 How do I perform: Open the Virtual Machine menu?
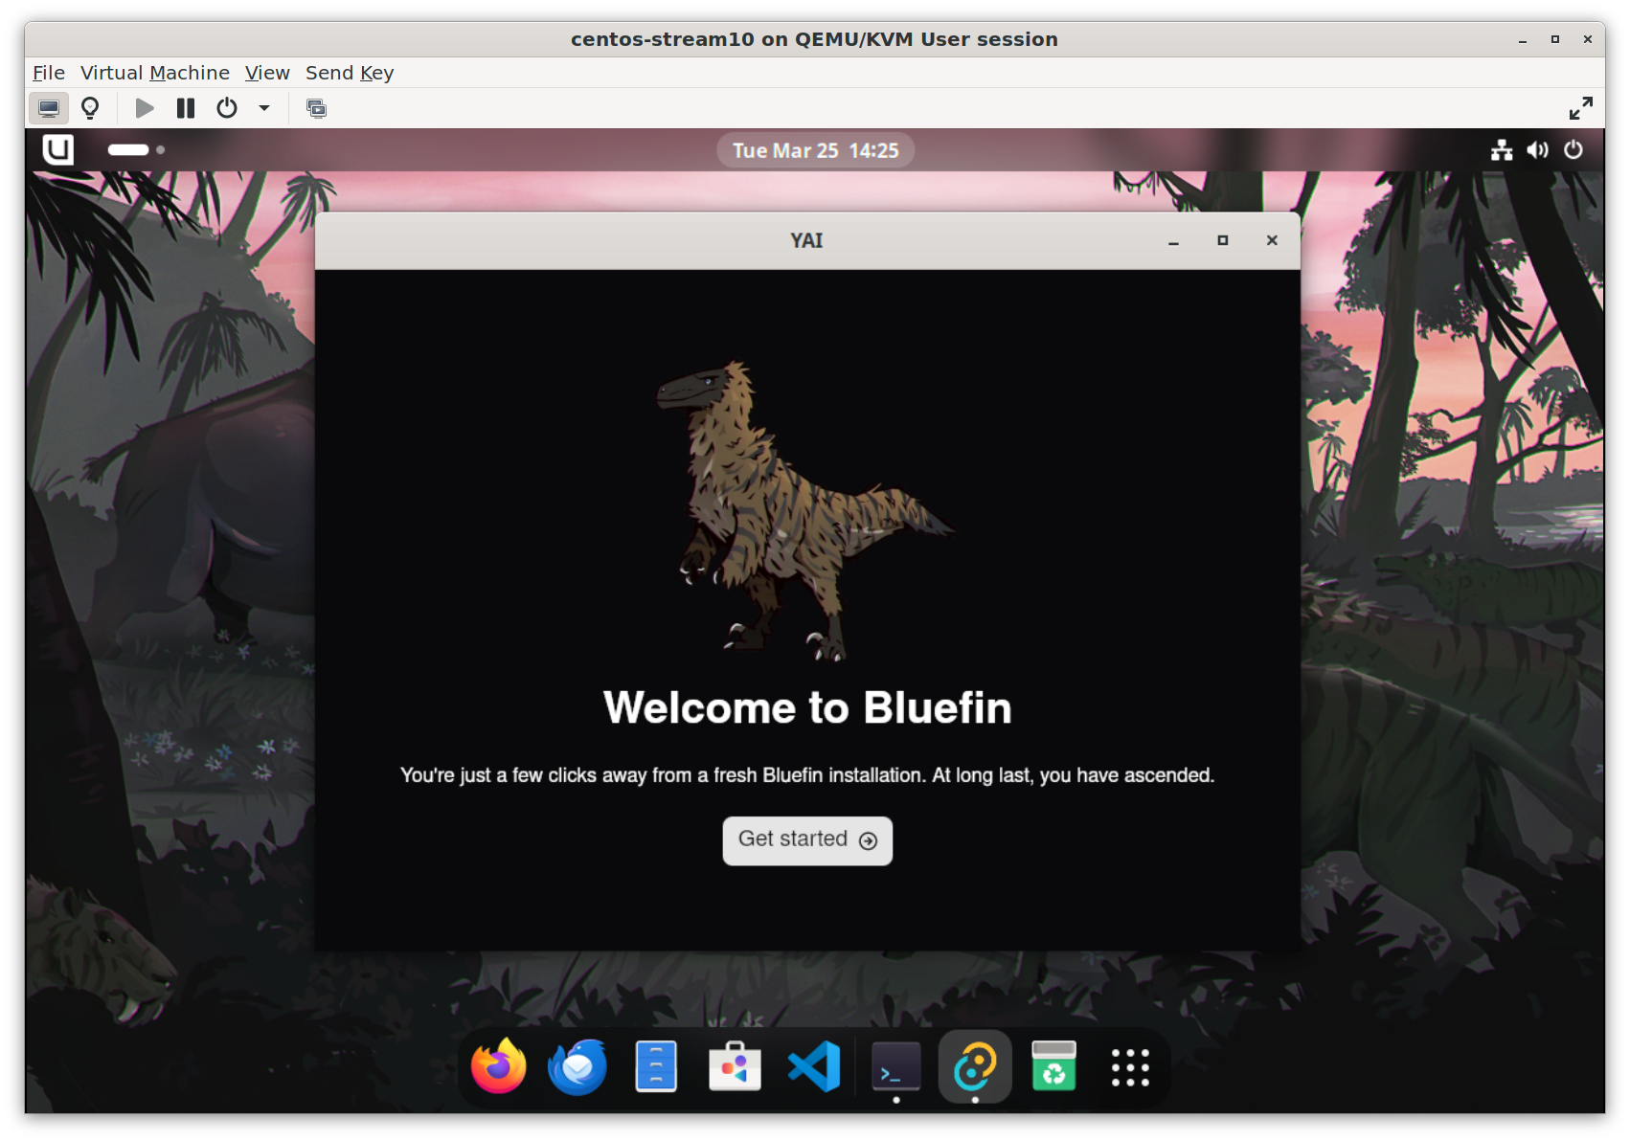(x=155, y=73)
